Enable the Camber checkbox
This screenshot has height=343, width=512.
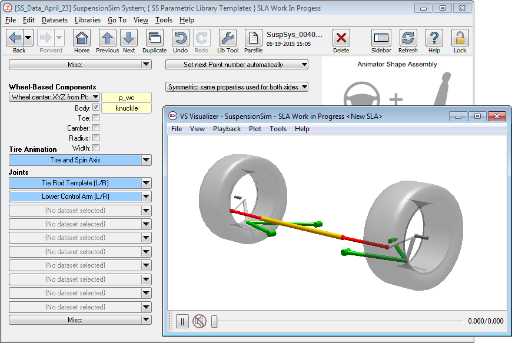[96, 128]
